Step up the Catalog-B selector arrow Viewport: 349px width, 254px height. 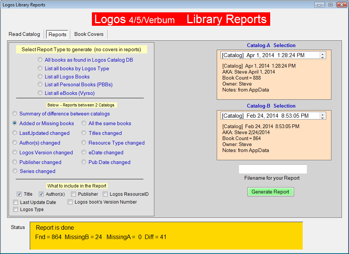(x=323, y=114)
